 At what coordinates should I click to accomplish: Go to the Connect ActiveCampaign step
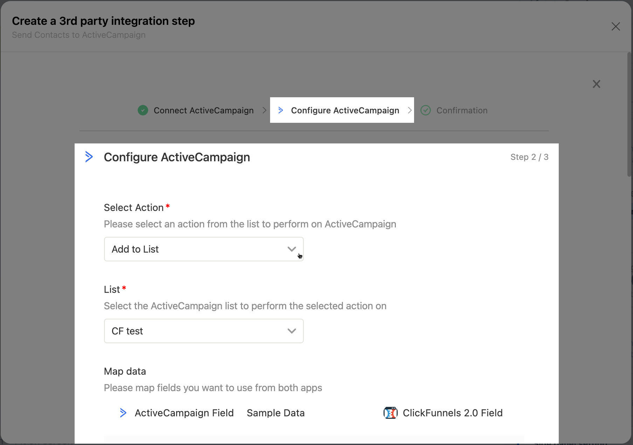[x=204, y=111]
